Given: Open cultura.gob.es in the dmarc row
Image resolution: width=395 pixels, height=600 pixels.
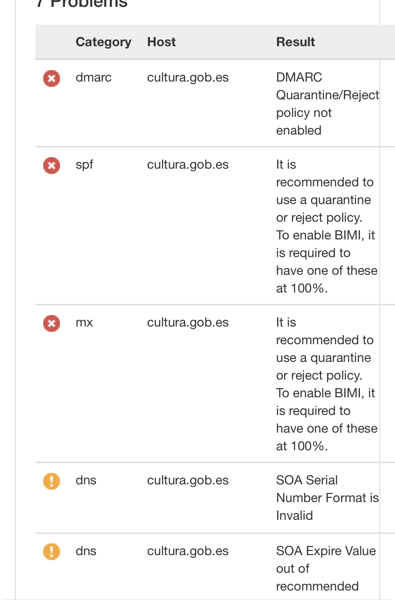Looking at the screenshot, I should [188, 78].
